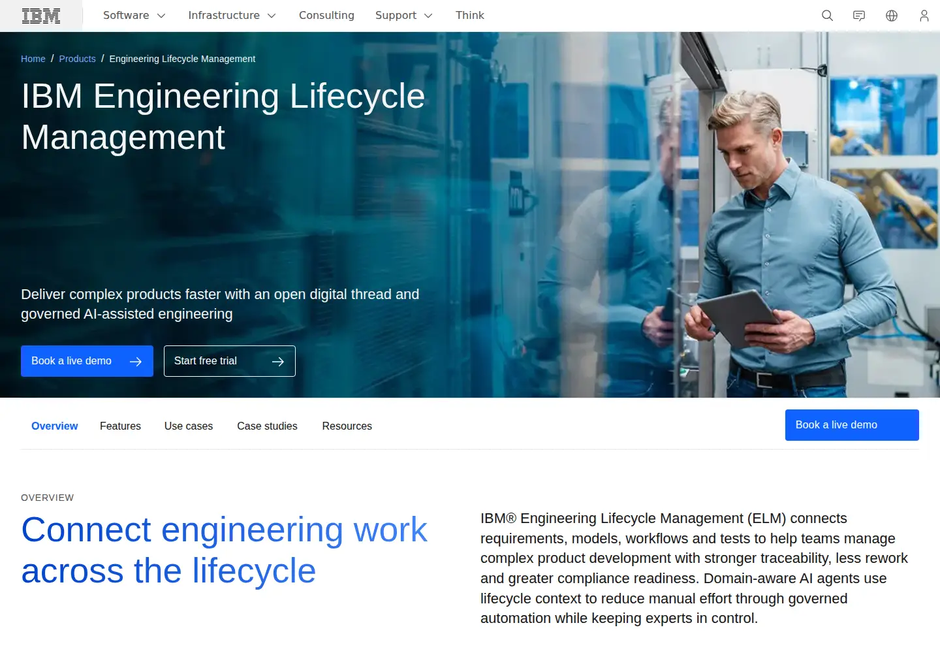940x653 pixels.
Task: Expand the Software dropdown menu
Action: 134,16
